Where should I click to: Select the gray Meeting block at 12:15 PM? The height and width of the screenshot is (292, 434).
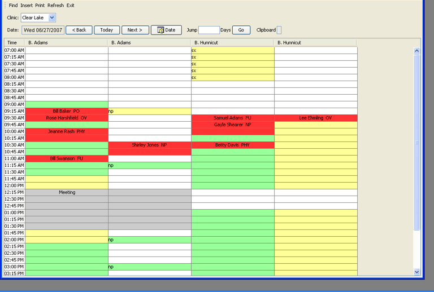(67, 192)
